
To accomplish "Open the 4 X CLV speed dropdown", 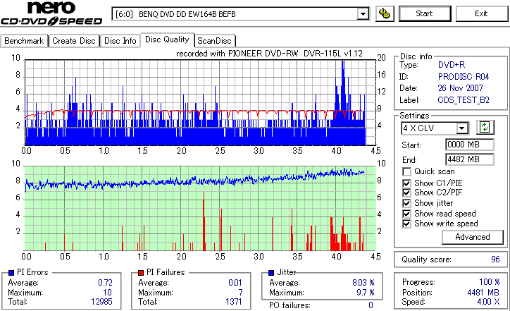I will click(461, 128).
